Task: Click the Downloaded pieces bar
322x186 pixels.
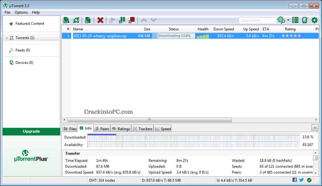Action: [x=194, y=137]
